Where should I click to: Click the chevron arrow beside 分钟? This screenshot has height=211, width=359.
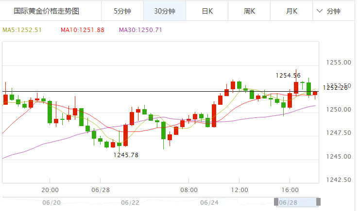320,11
